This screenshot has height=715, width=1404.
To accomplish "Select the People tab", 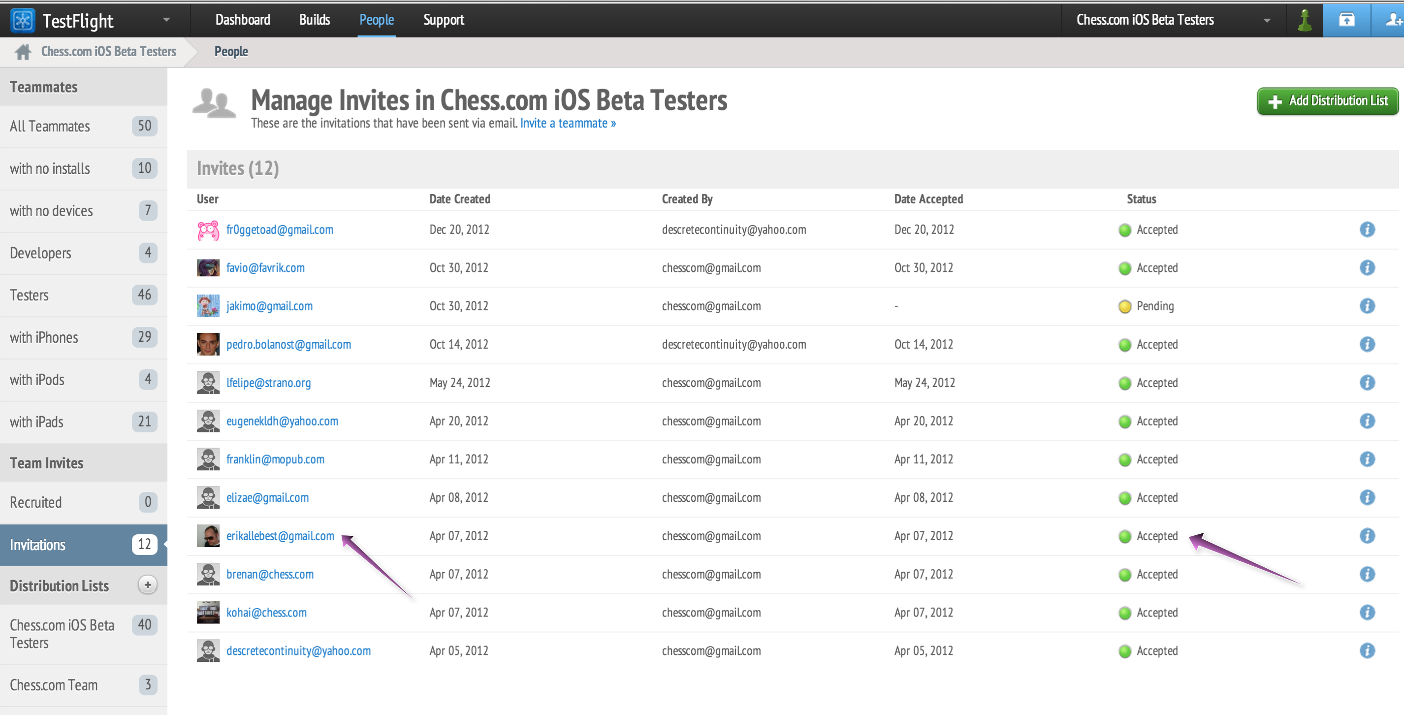I will pyautogui.click(x=377, y=20).
